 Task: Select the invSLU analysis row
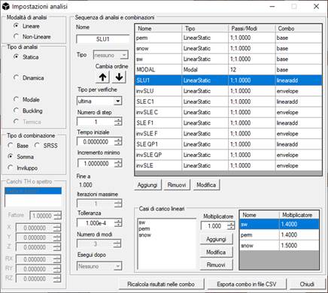click(x=229, y=91)
